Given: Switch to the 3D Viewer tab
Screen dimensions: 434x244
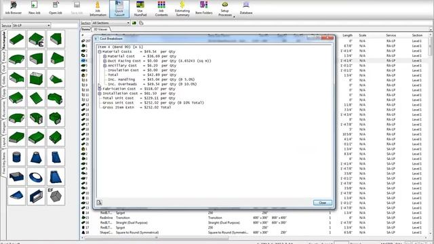Looking at the screenshot, I should pyautogui.click(x=100, y=29).
